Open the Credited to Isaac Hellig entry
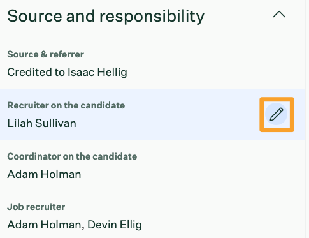Screen dimensions: 309x238 tap(67, 72)
